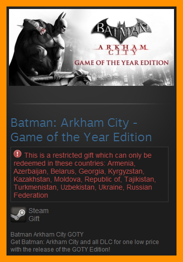This screenshot has height=262, width=183.
Task: Click the restricted gift warning box
Action: click(x=89, y=175)
